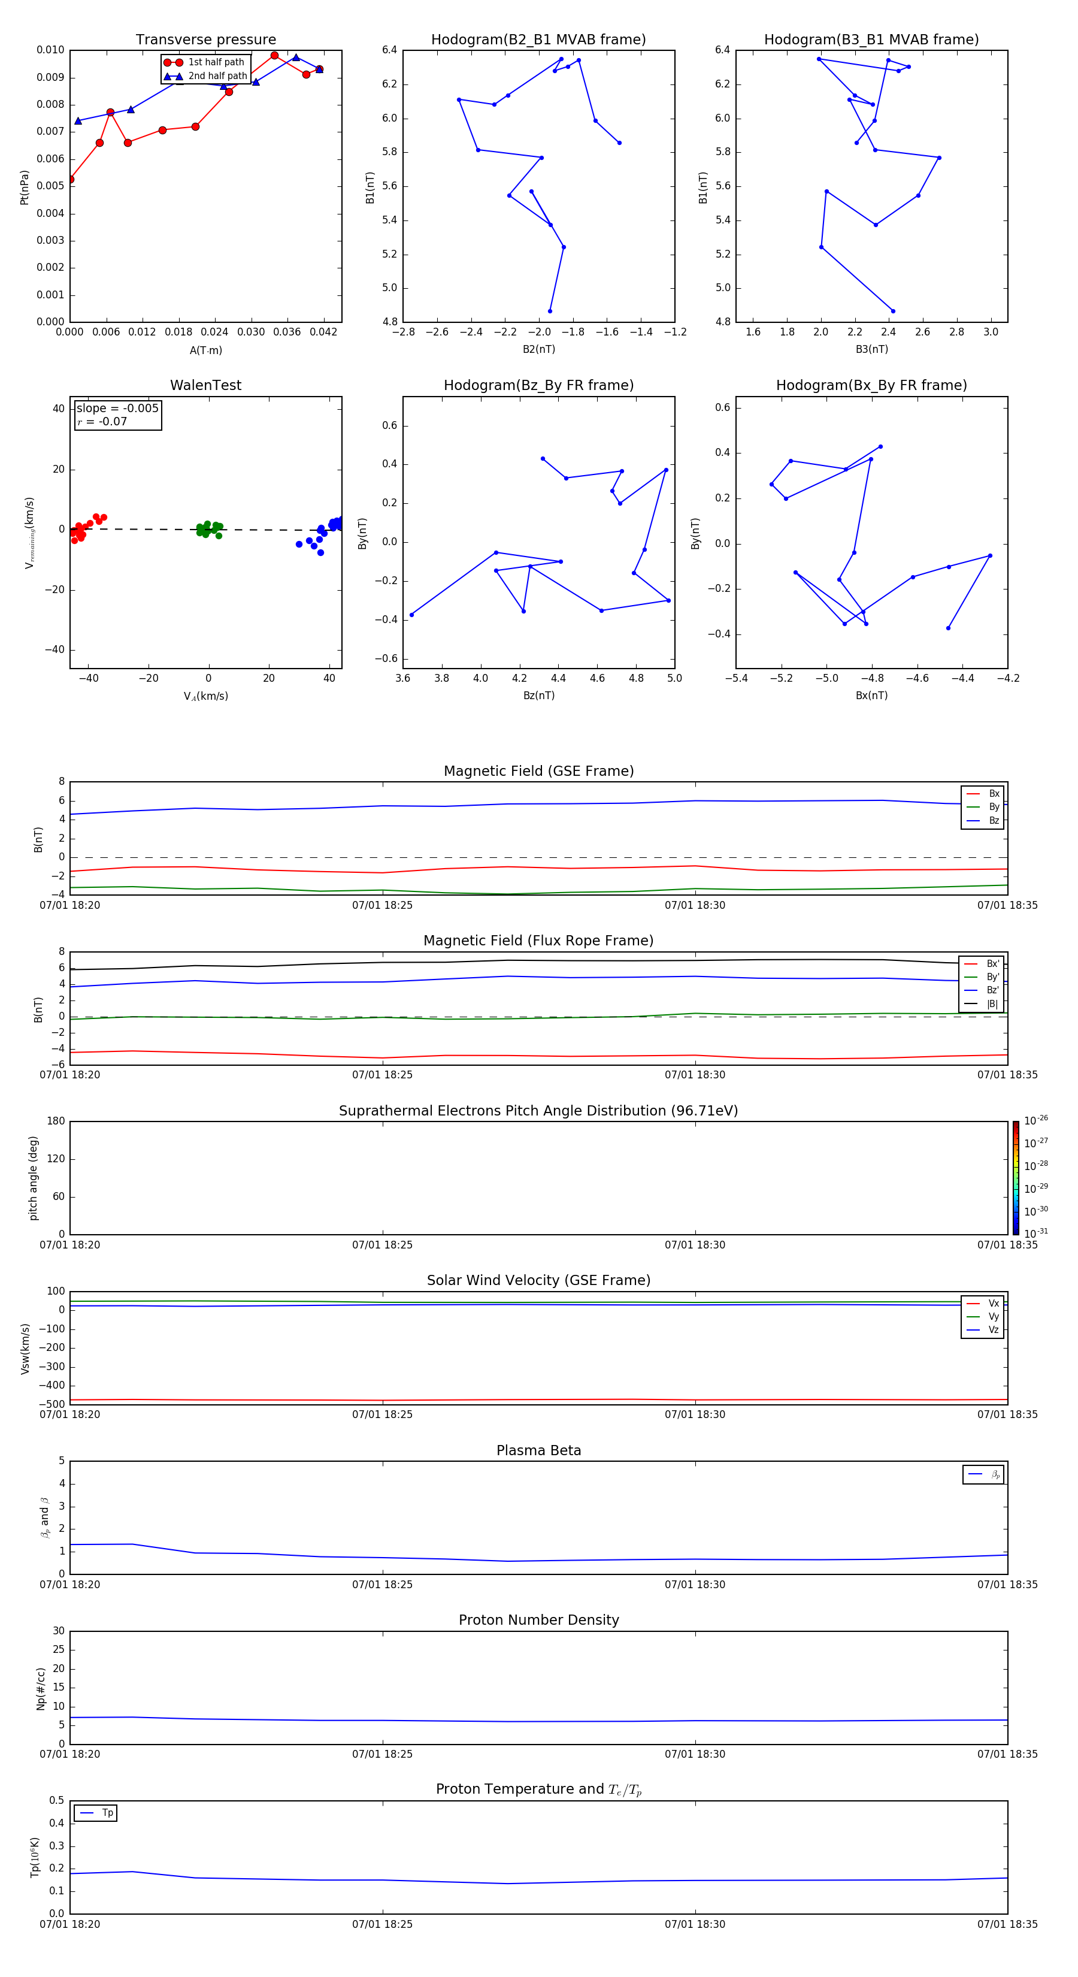Select the "Hodogram(B2_B1 MVAB frame)" title
This screenshot has width=1078, height=1977.
(538, 40)
